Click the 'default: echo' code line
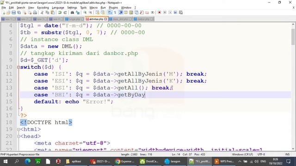296x166 pixels. pos(74,102)
